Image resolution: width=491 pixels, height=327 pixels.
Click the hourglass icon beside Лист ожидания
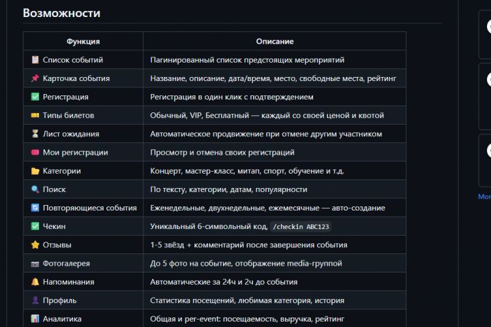35,134
